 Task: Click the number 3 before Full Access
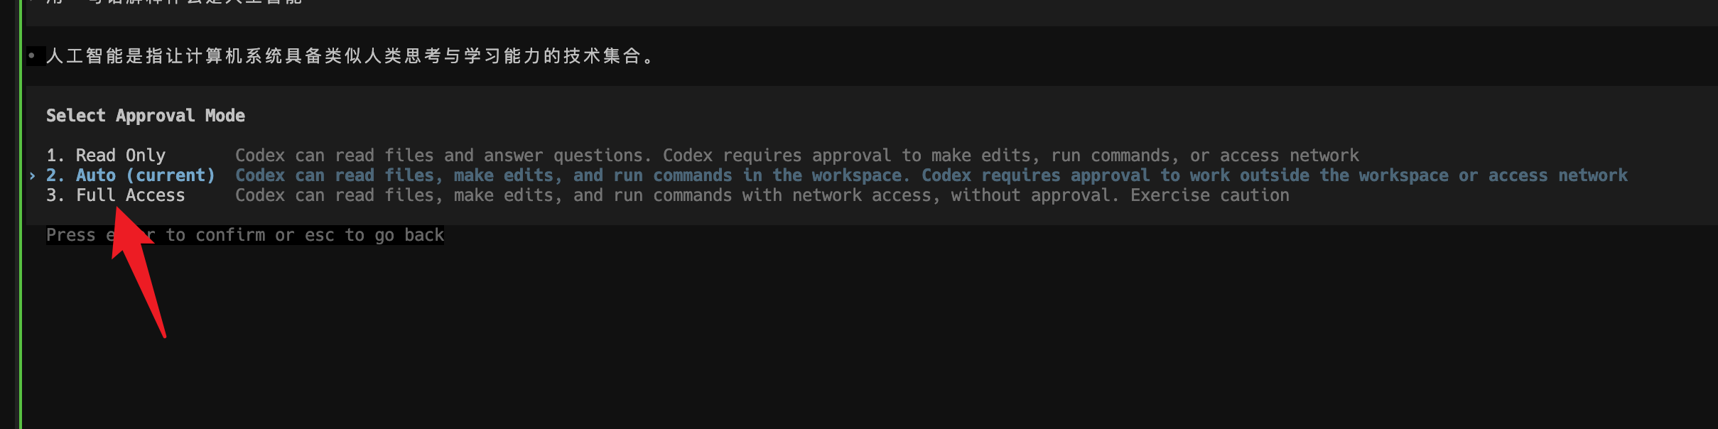pyautogui.click(x=53, y=195)
